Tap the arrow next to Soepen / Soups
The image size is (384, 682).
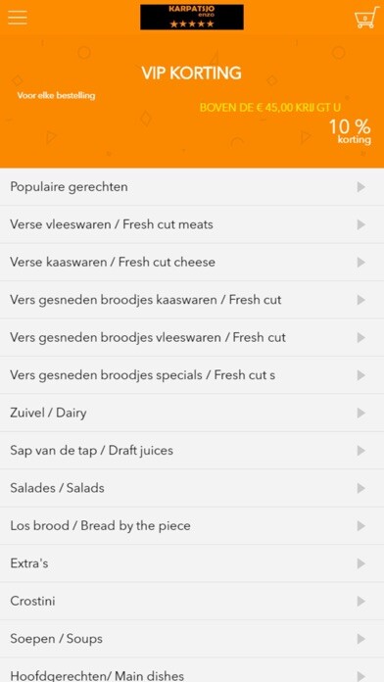pyautogui.click(x=360, y=639)
